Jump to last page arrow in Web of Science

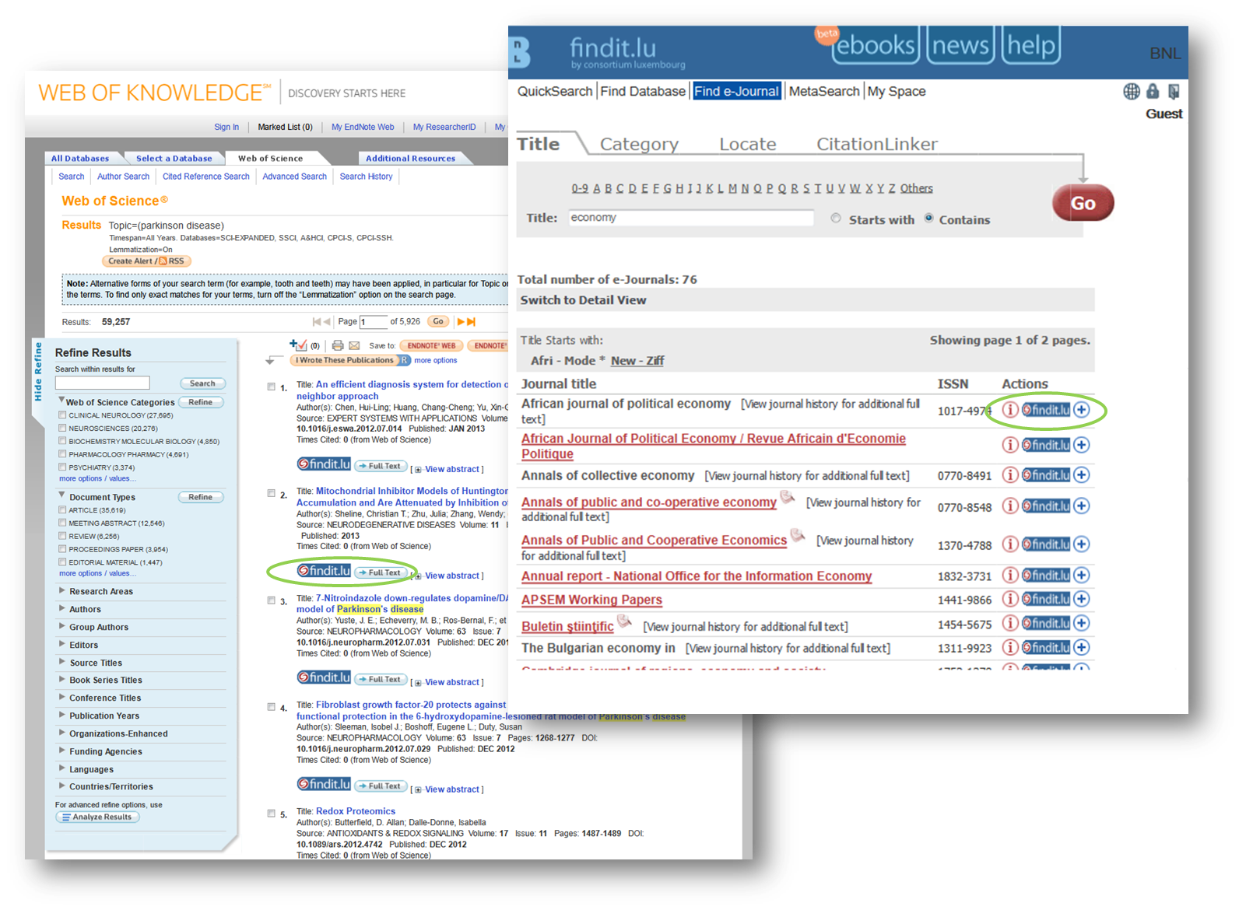pyautogui.click(x=471, y=321)
